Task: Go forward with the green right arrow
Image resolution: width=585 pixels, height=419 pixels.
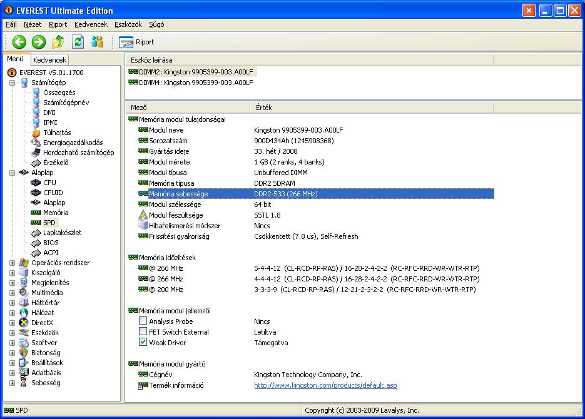Action: [38, 42]
